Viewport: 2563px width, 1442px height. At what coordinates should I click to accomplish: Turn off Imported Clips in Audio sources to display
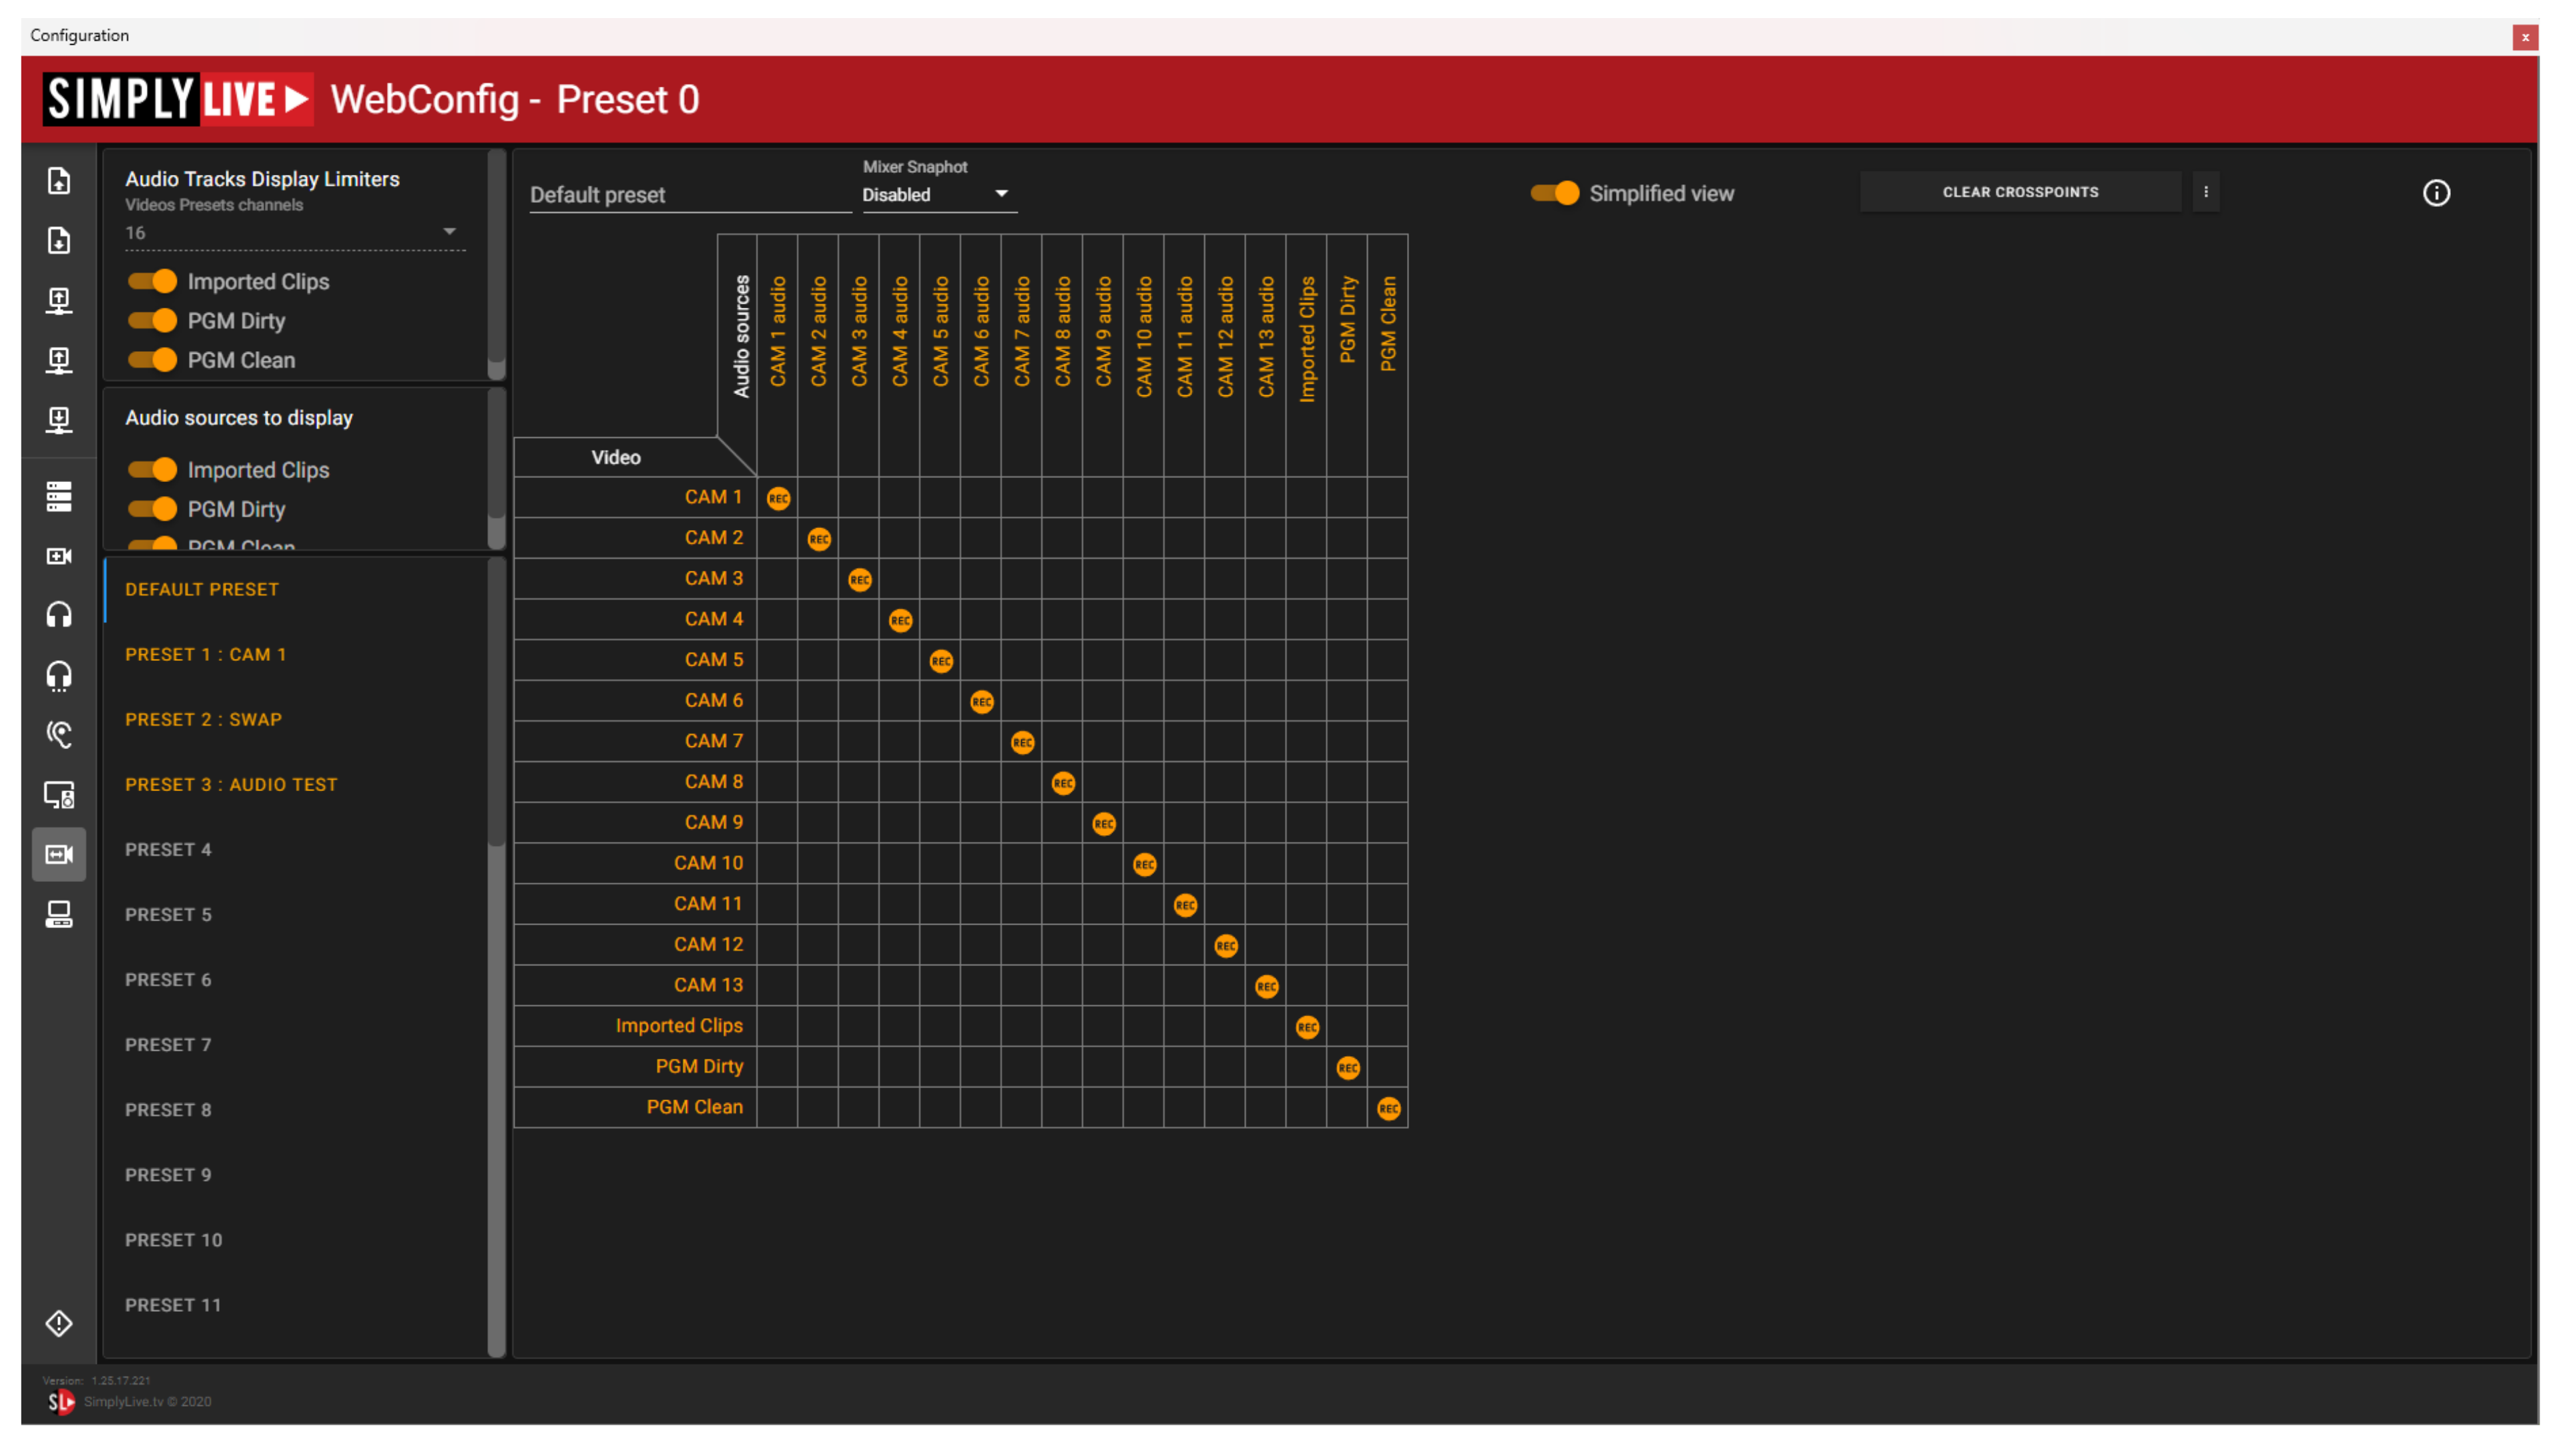pos(152,470)
